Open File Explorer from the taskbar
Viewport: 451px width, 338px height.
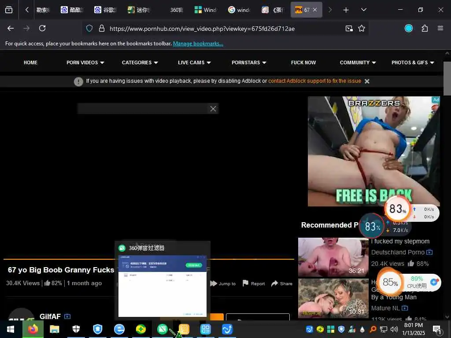pyautogui.click(x=54, y=329)
